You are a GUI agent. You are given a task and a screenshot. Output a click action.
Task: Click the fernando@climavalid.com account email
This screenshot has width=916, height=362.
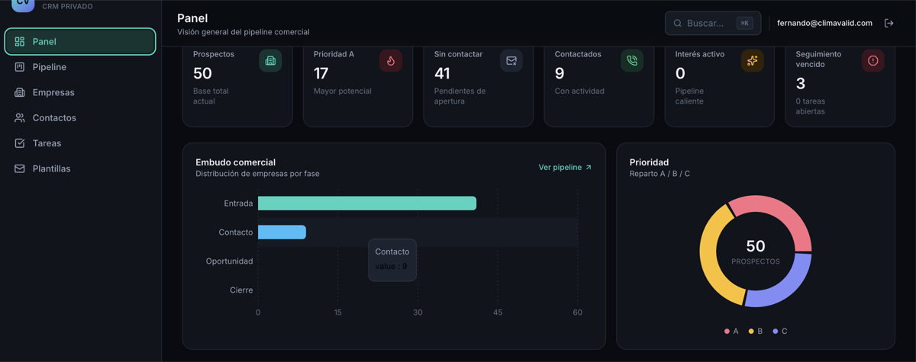[824, 23]
